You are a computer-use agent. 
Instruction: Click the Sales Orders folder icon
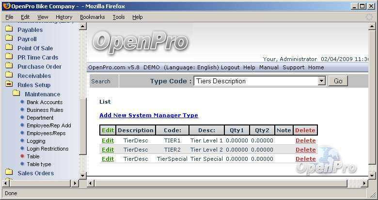[9, 173]
